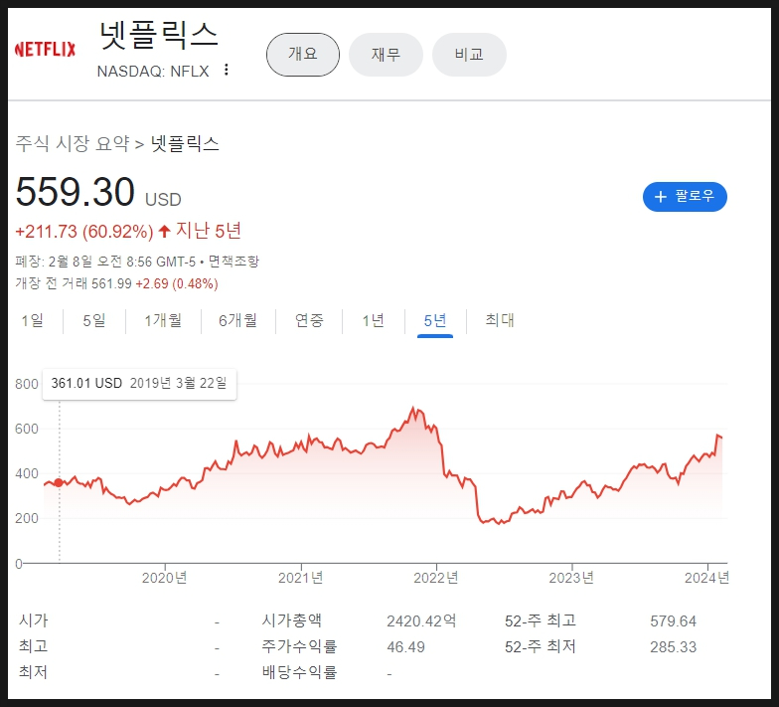Click the 2020년 axis label
The image size is (779, 707).
click(x=165, y=578)
